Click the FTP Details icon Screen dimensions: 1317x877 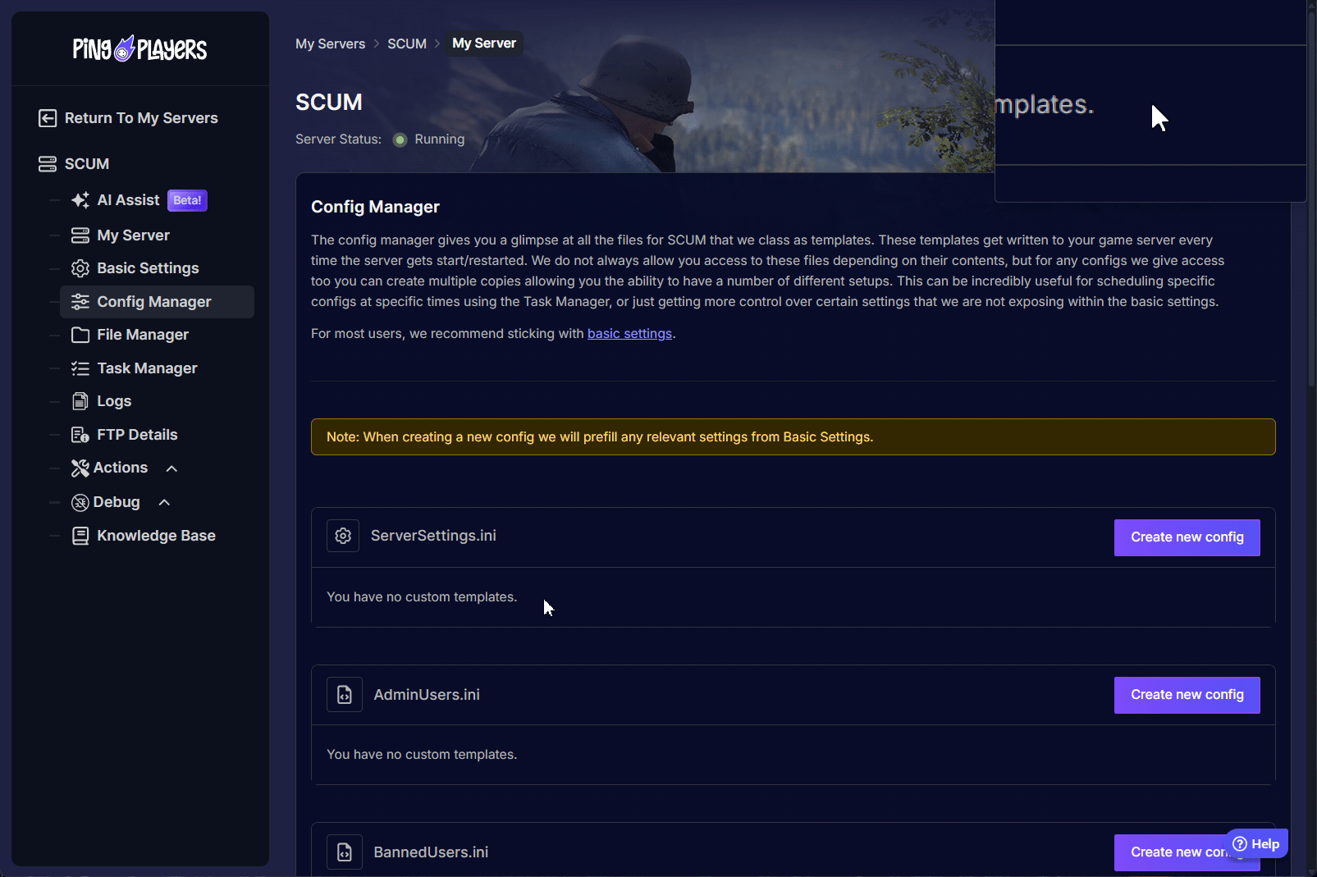coord(80,435)
